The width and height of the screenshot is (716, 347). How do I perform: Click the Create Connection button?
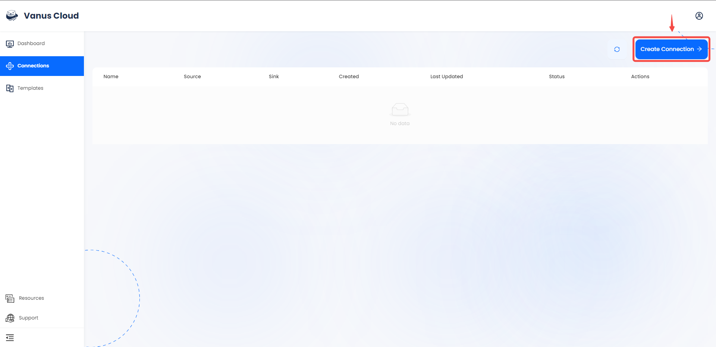click(671, 49)
